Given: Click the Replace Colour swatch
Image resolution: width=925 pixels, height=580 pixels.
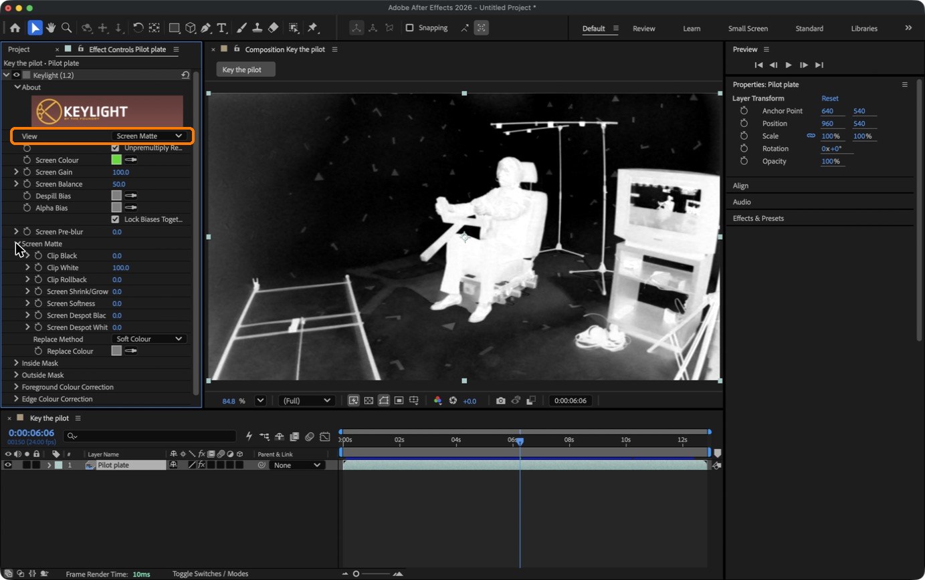Looking at the screenshot, I should coord(116,351).
